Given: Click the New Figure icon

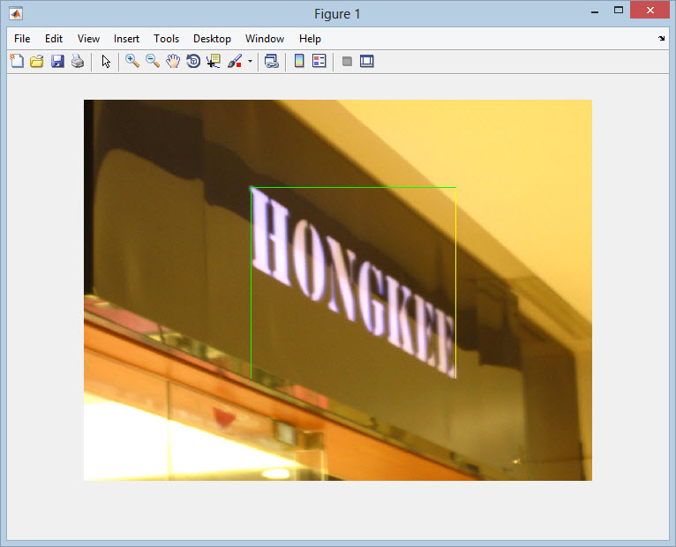Looking at the screenshot, I should click(17, 61).
